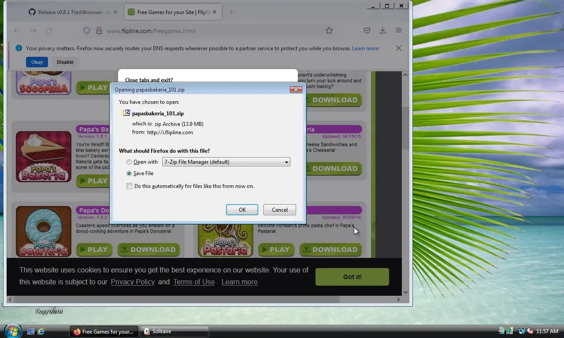The width and height of the screenshot is (564, 338).
Task: Select the Save File radio option
Action: pos(129,173)
